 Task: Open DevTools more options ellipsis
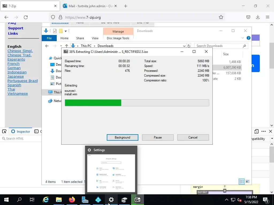[264, 131]
